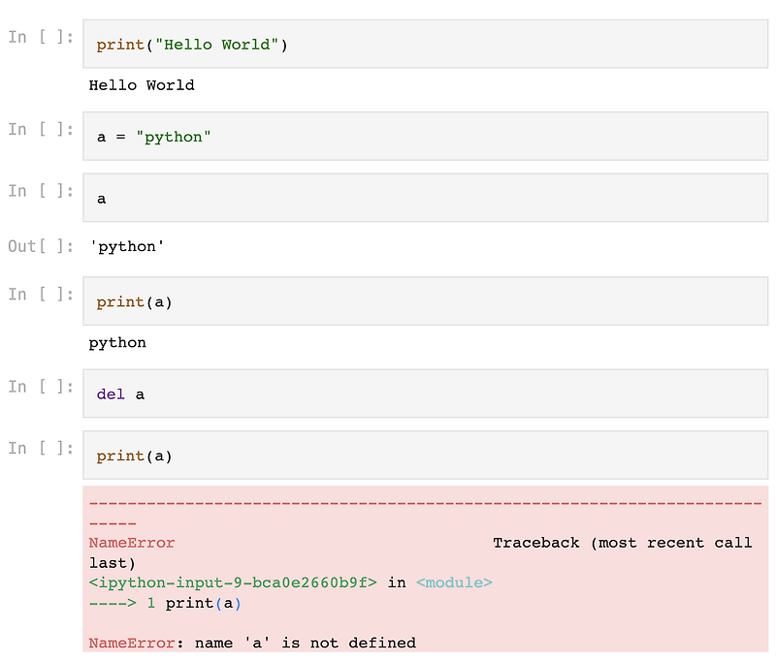Click the In prompt of the first print(a) cell
776x660 pixels.
pyautogui.click(x=41, y=294)
